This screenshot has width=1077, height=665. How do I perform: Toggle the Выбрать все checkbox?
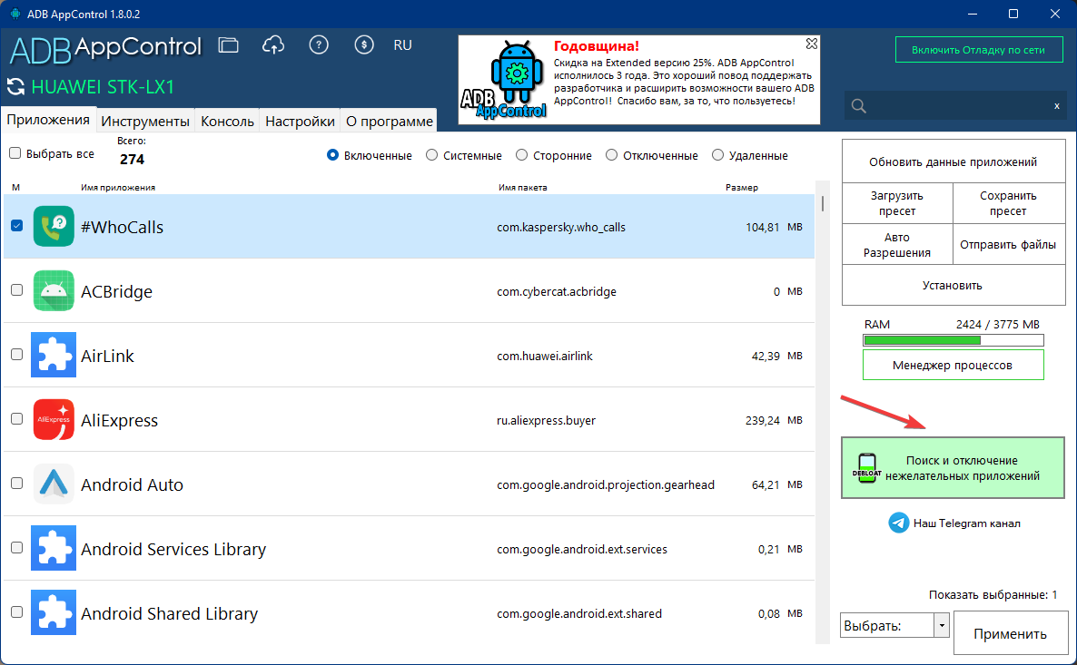(x=15, y=153)
